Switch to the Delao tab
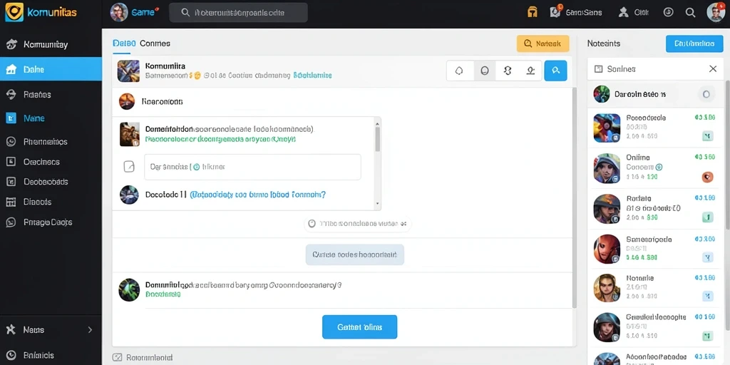 tap(124, 43)
